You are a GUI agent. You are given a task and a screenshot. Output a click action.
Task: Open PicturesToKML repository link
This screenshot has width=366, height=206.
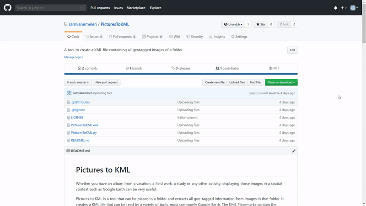pos(115,24)
